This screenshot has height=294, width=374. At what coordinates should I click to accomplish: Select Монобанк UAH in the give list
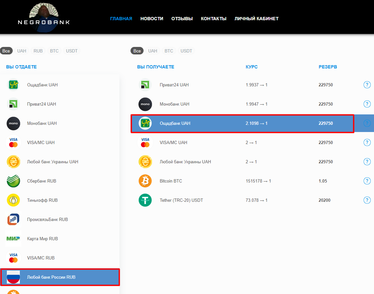point(60,124)
